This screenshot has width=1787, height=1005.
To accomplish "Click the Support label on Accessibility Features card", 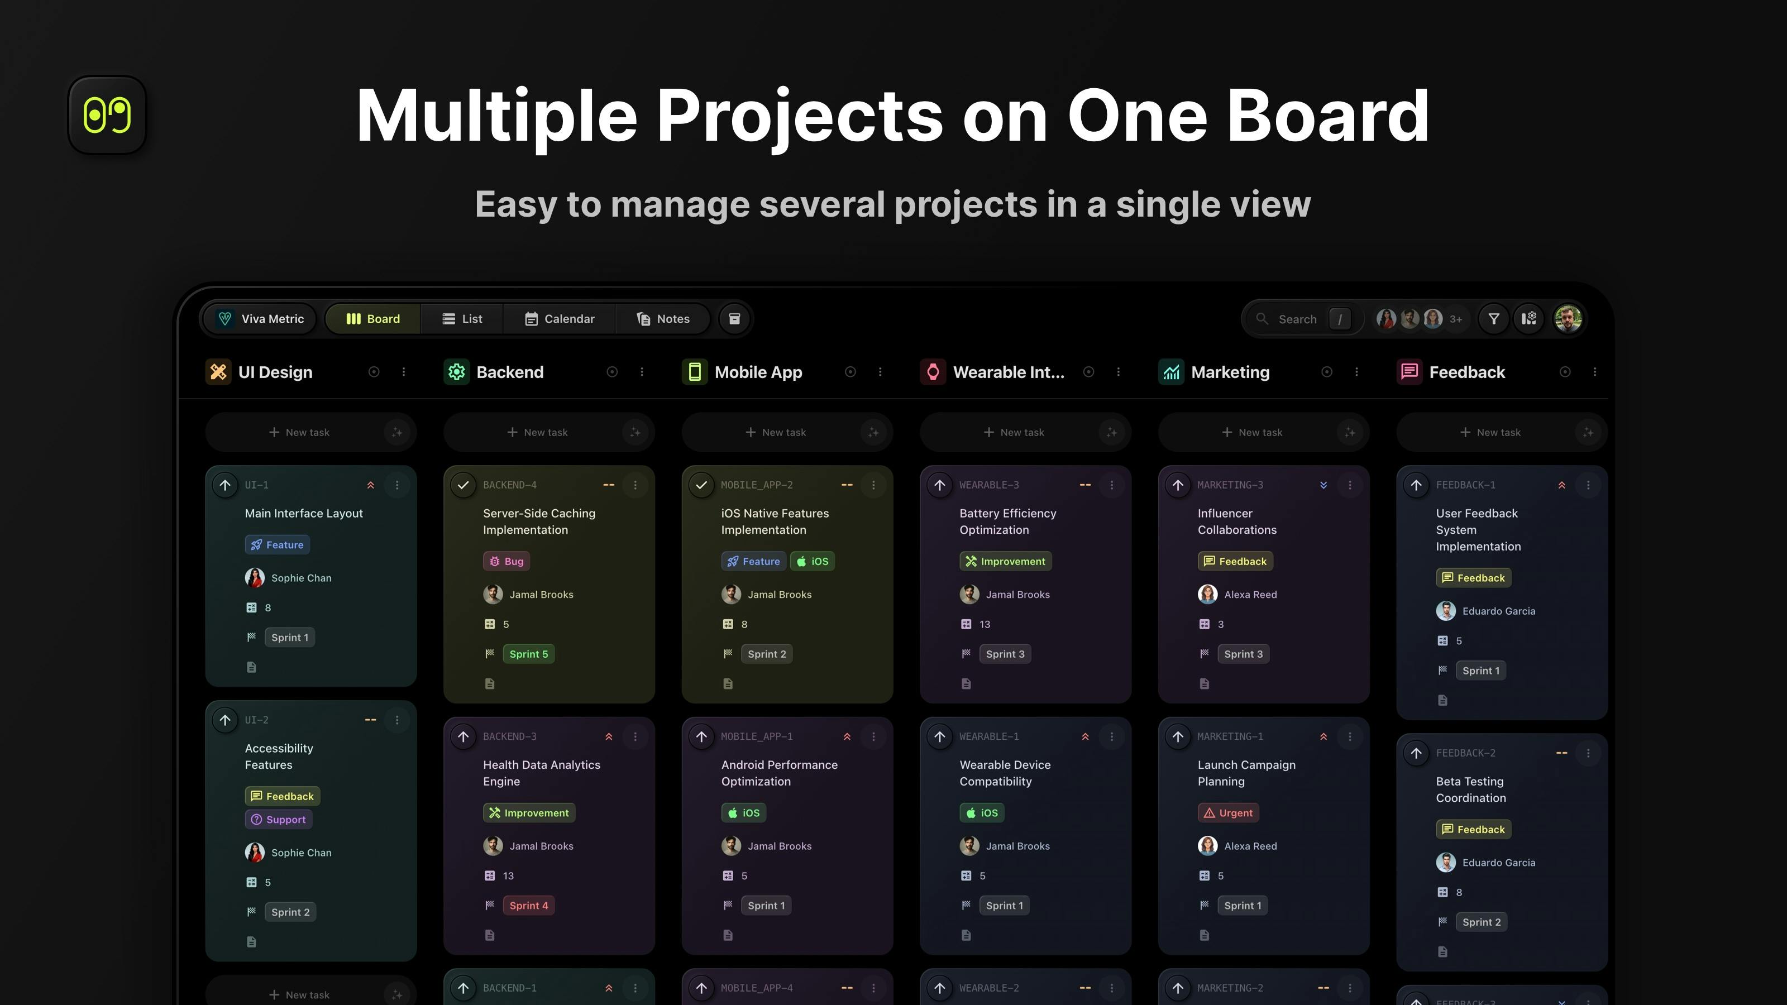I will (x=278, y=820).
